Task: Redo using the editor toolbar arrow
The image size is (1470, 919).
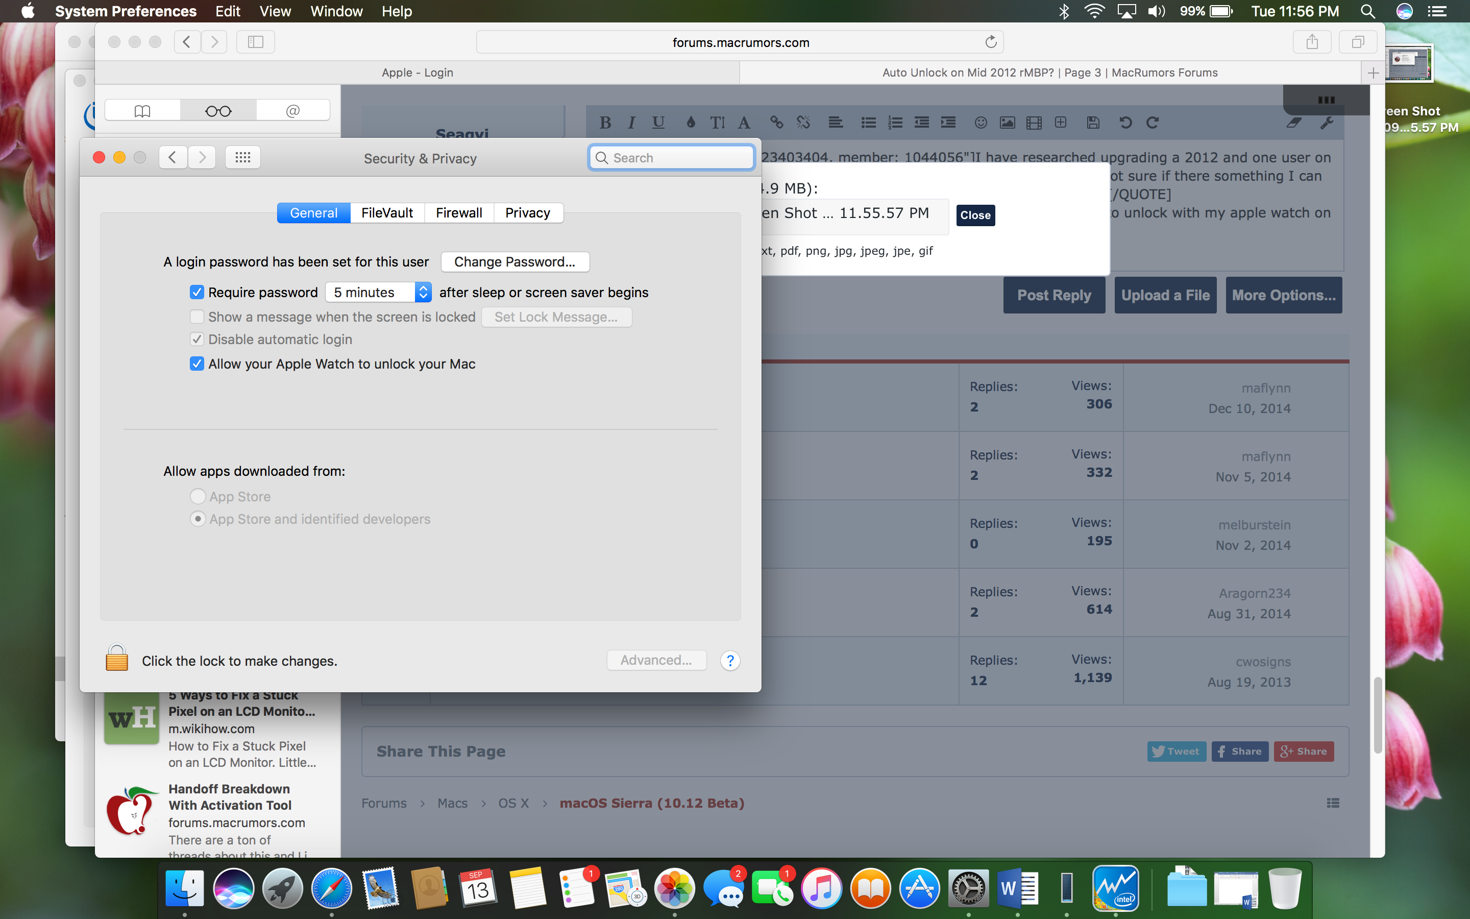Action: click(x=1151, y=123)
